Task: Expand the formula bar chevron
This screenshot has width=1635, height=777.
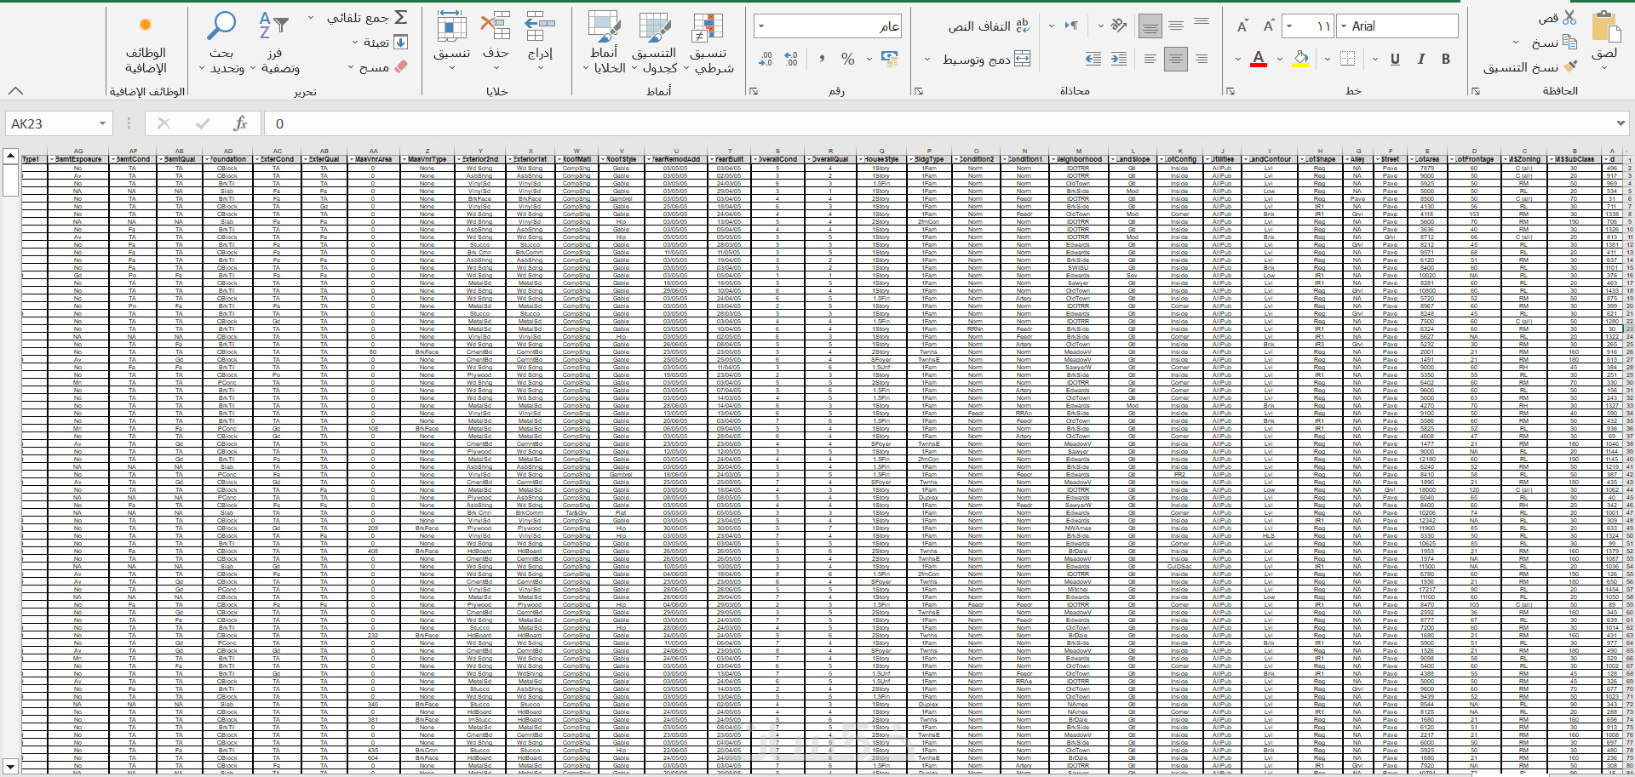Action: coord(1621,123)
